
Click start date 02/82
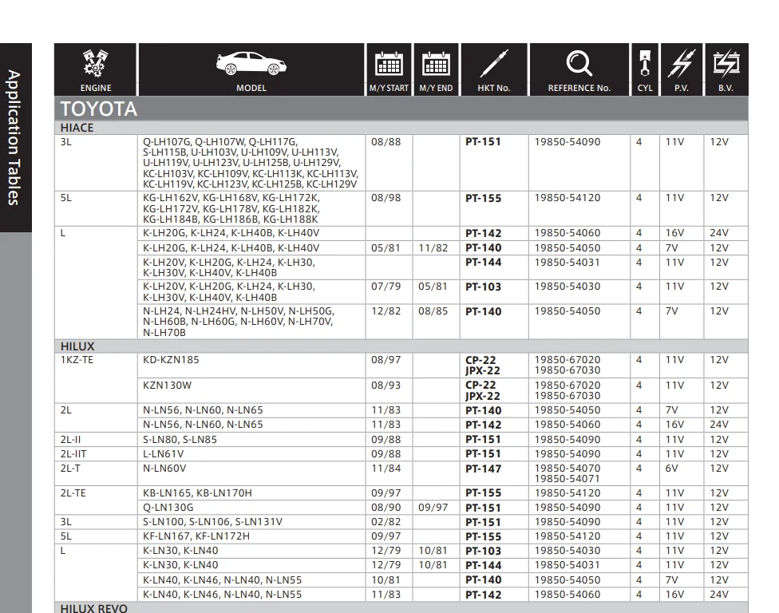pyautogui.click(x=386, y=521)
